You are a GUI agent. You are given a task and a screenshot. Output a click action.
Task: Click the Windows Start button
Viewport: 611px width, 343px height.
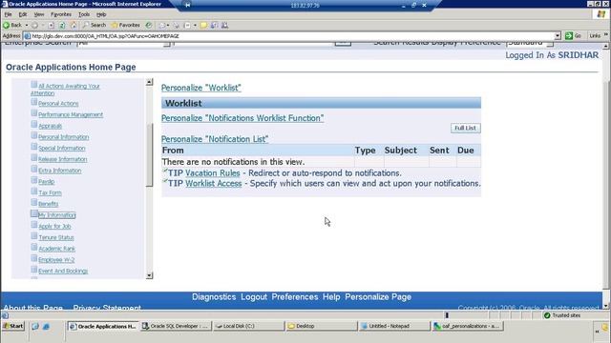click(13, 326)
